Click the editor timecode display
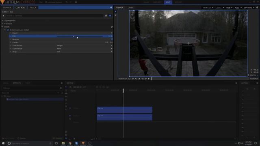 [x=79, y=87]
